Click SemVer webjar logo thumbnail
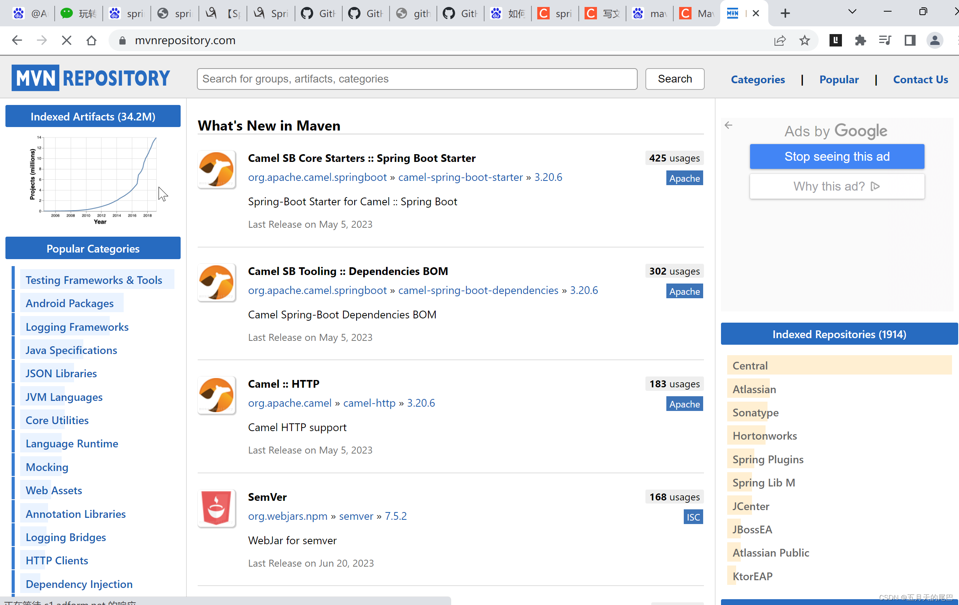The height and width of the screenshot is (605, 959). click(216, 508)
